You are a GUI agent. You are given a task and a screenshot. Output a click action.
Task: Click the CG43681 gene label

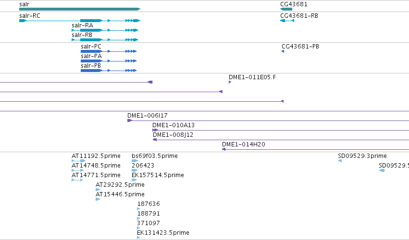294,4
